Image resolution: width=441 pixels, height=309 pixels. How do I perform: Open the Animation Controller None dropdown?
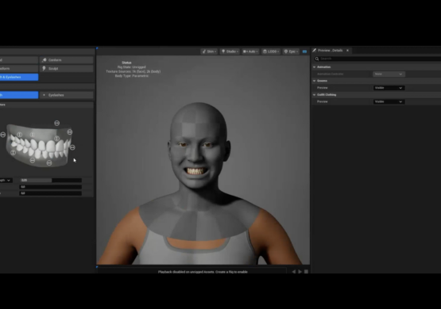(389, 74)
